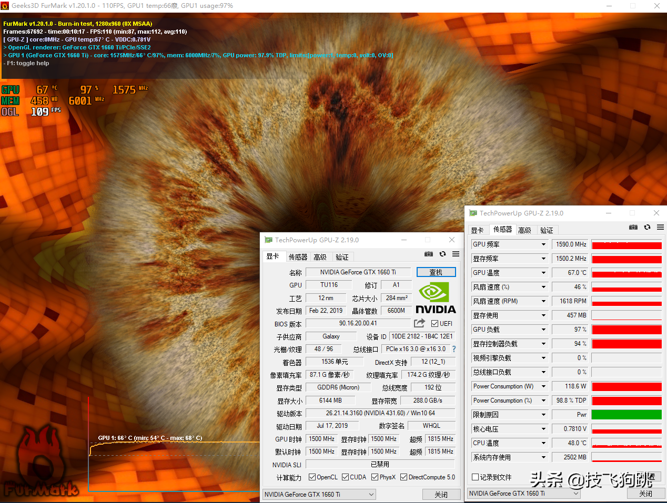Screen dimensions: 667x503
Task: Open the hamburger menu in right GPU-Z sensors window
Action: tap(660, 227)
